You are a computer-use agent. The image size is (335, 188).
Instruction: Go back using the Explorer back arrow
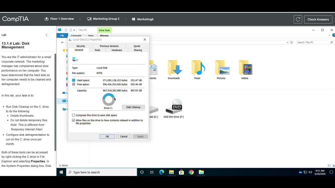(62, 42)
